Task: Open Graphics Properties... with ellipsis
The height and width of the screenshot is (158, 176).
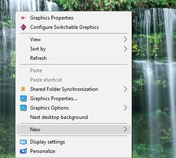Action: pyautogui.click(x=73, y=99)
